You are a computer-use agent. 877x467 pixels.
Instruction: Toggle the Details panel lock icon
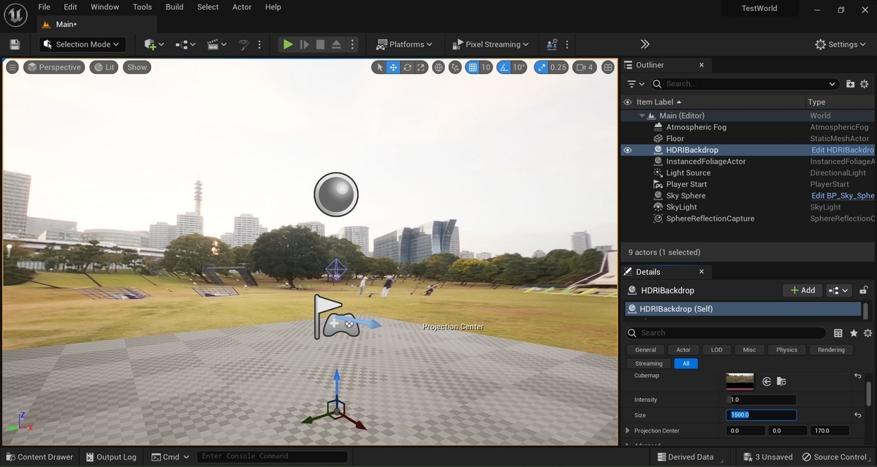(864, 290)
